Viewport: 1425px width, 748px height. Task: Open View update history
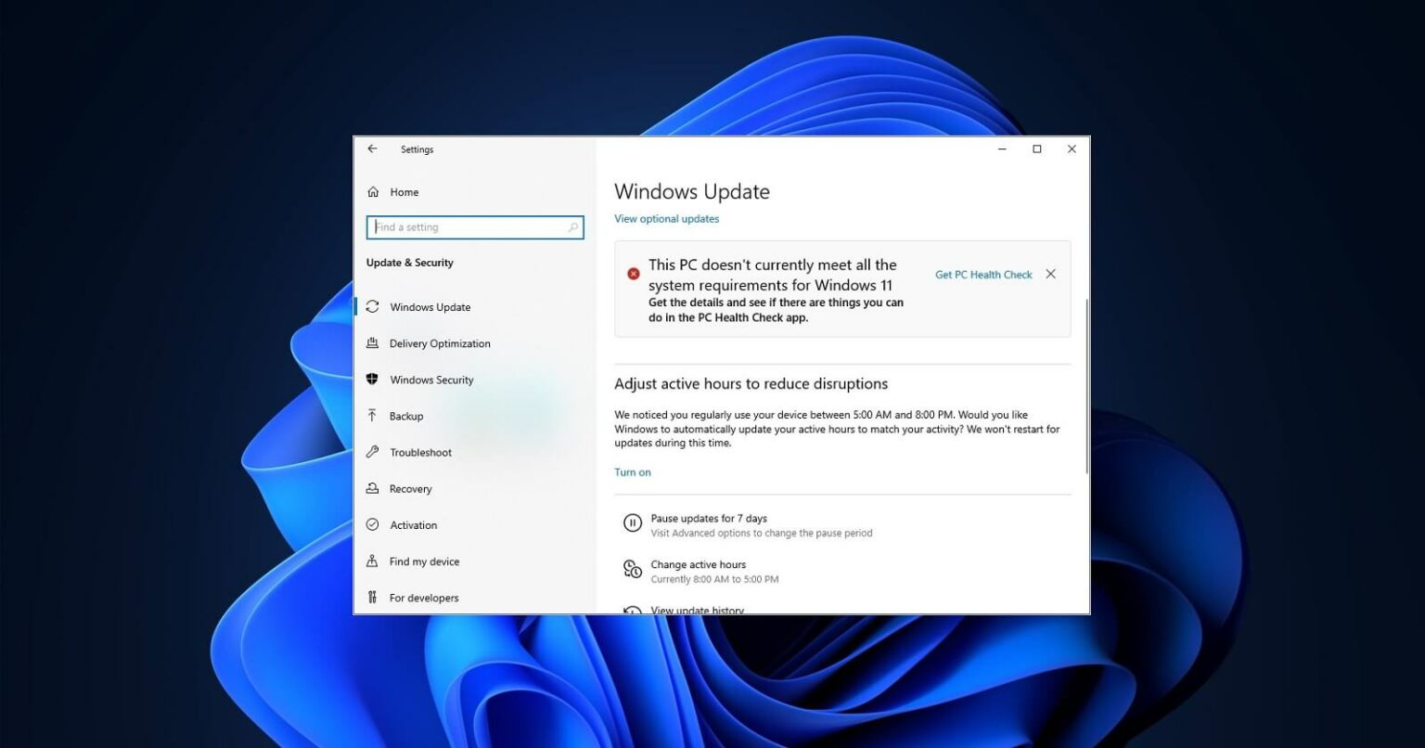pyautogui.click(x=697, y=610)
